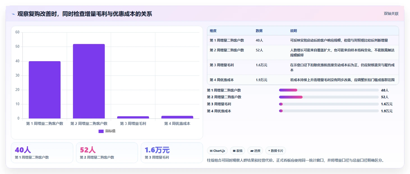410x174 pixels.
Task: Click progress bar for 第 2 周增量二购客户数
Action: [x=329, y=97]
